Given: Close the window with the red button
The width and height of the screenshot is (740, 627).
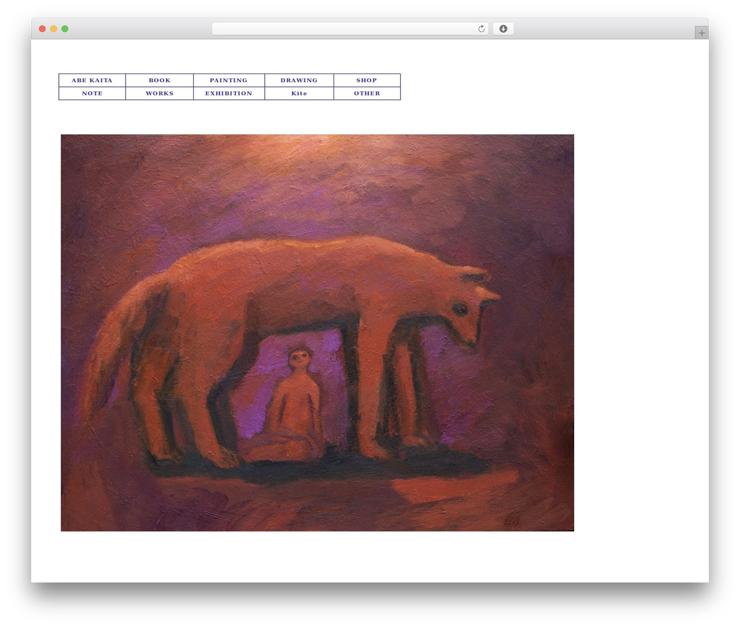Looking at the screenshot, I should 42,29.
